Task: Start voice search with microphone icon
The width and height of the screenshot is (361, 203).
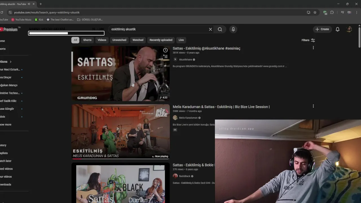Action: point(233,29)
